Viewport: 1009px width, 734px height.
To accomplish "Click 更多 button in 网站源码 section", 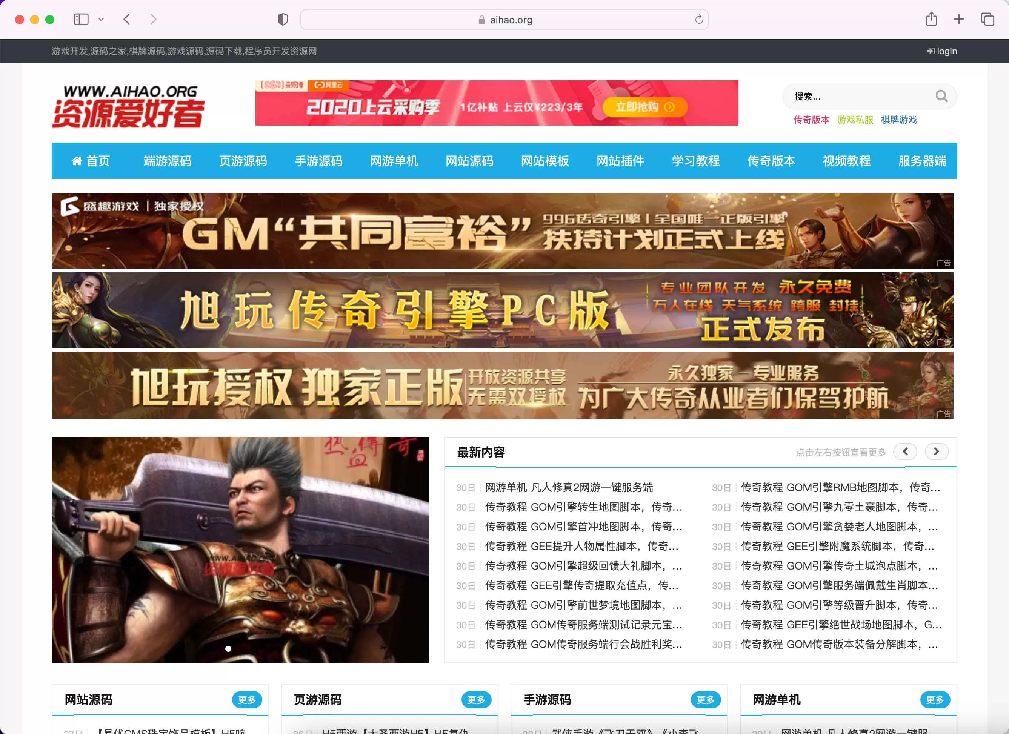I will (247, 699).
